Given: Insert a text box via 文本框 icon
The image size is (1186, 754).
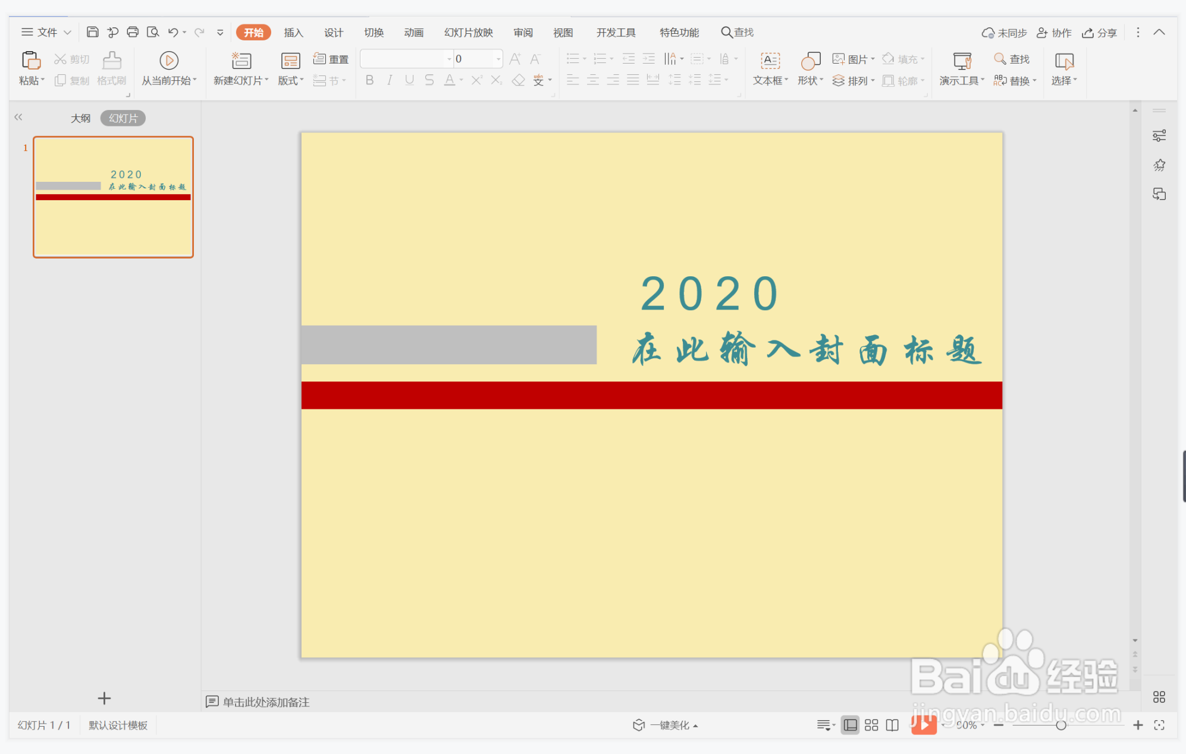Looking at the screenshot, I should [x=768, y=67].
